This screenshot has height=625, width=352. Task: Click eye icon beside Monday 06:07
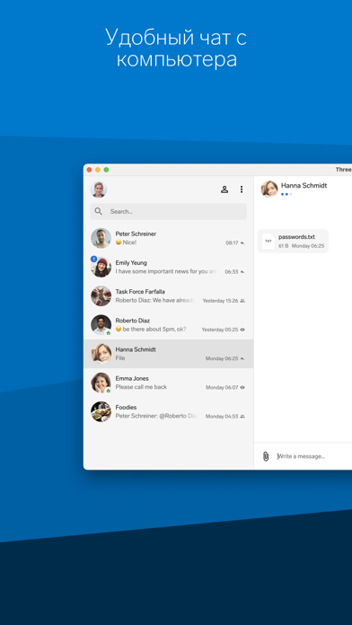[x=242, y=387]
